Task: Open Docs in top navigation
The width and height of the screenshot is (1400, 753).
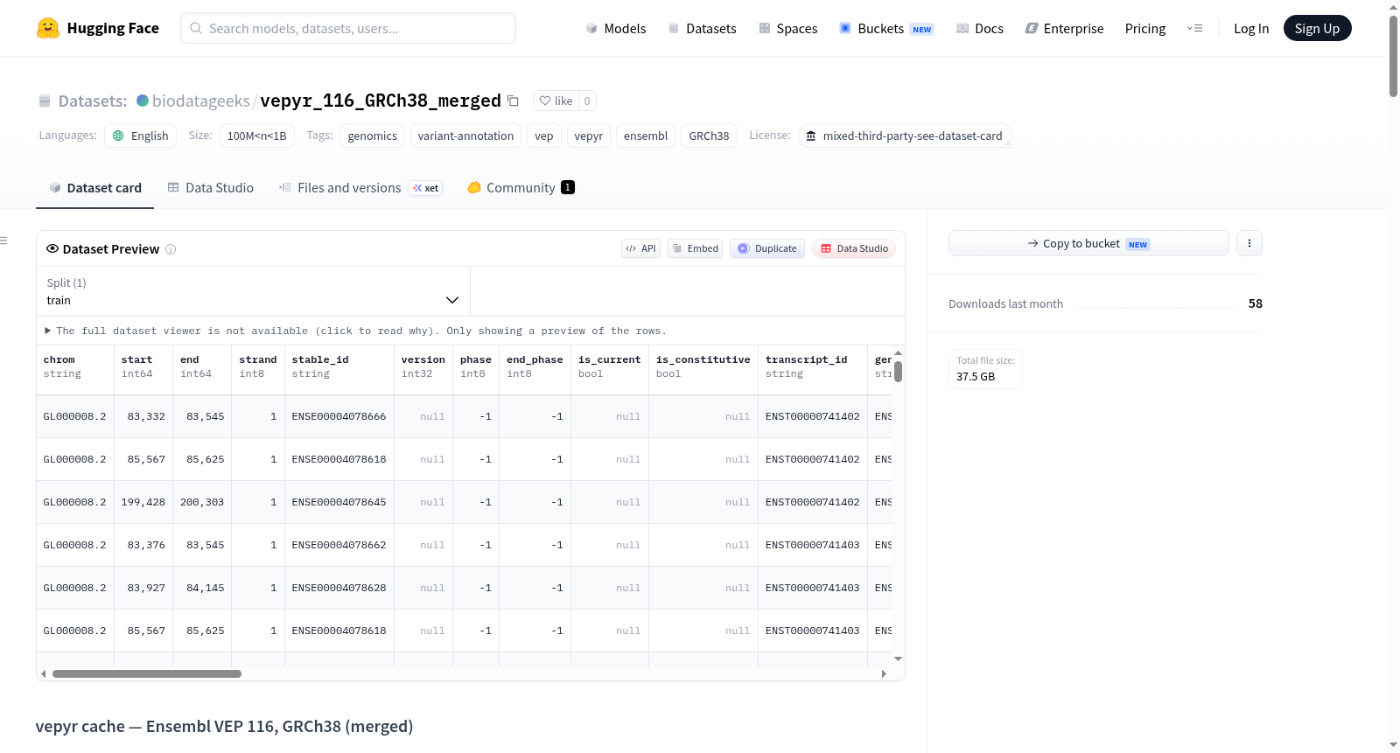Action: click(x=980, y=29)
